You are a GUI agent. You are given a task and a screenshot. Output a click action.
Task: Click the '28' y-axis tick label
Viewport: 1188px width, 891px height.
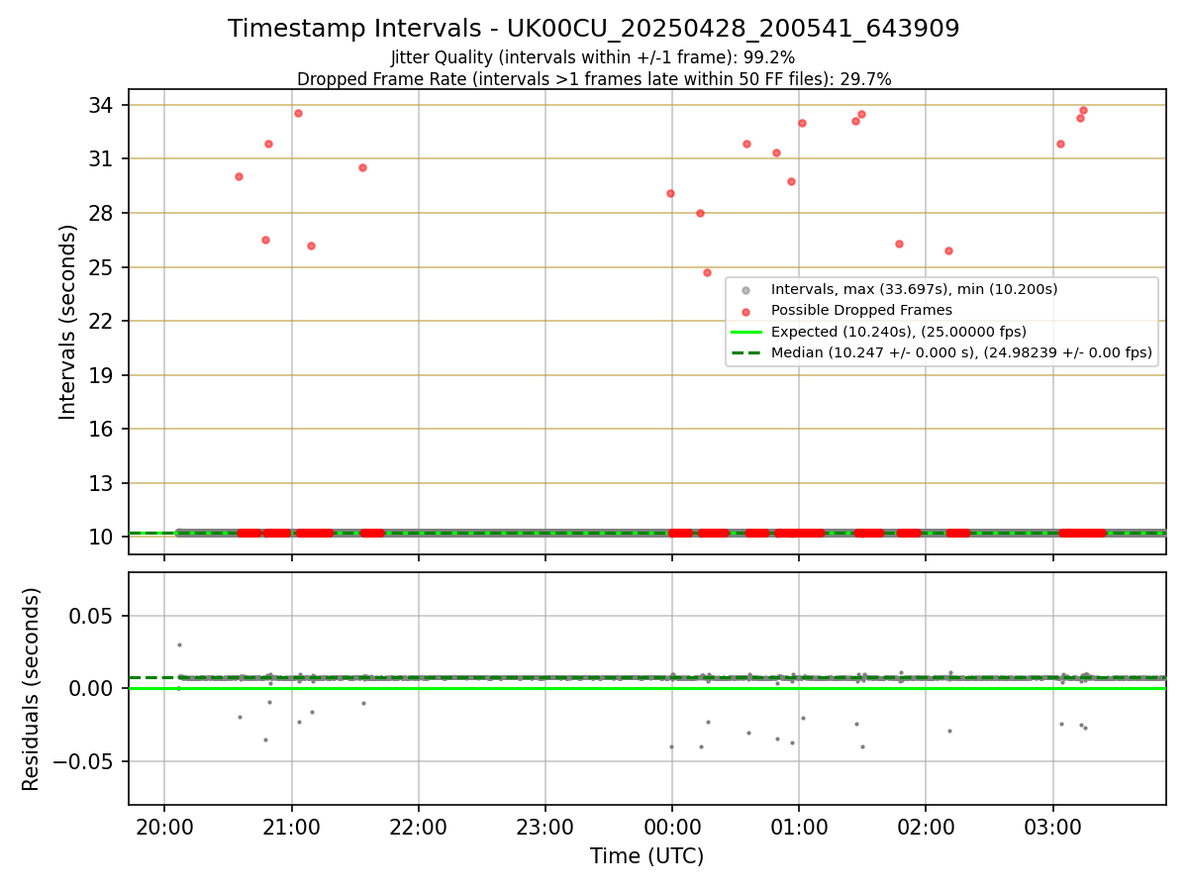tap(103, 213)
